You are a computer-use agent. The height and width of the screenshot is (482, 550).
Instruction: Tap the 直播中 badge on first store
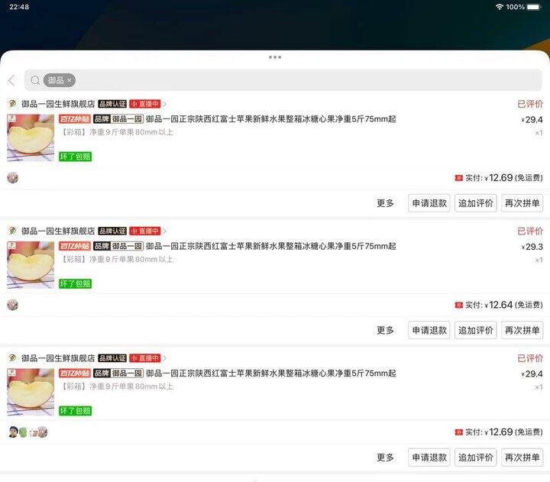point(144,104)
